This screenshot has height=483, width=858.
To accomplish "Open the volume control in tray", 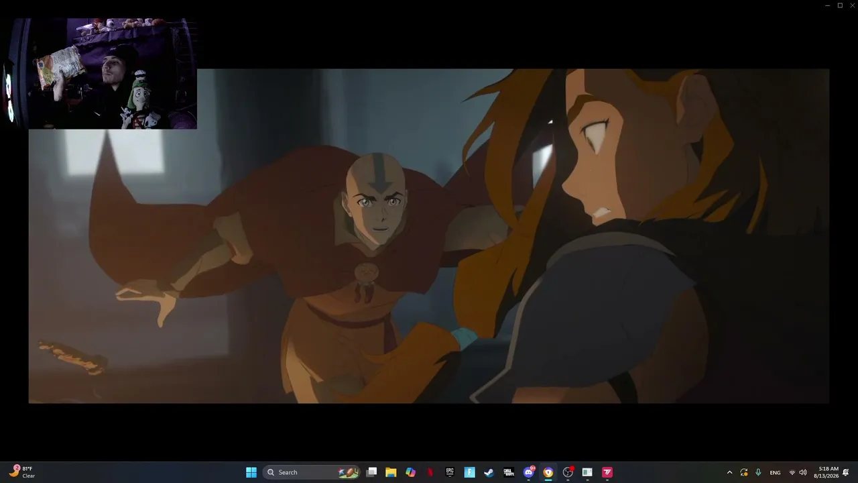I will point(803,472).
